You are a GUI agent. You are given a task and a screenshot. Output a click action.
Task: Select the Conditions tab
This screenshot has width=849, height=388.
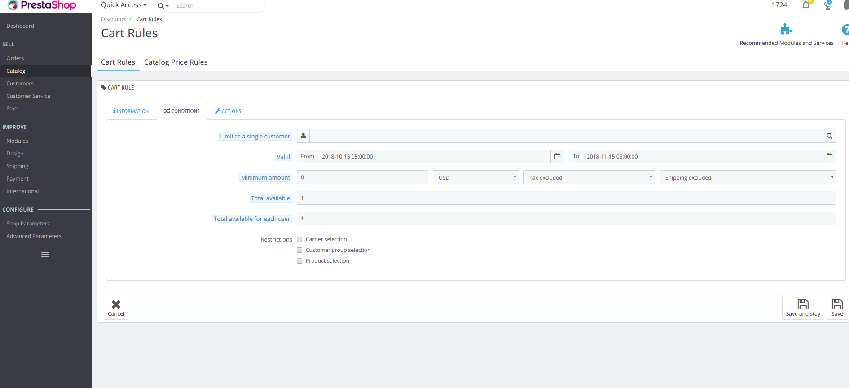[182, 111]
